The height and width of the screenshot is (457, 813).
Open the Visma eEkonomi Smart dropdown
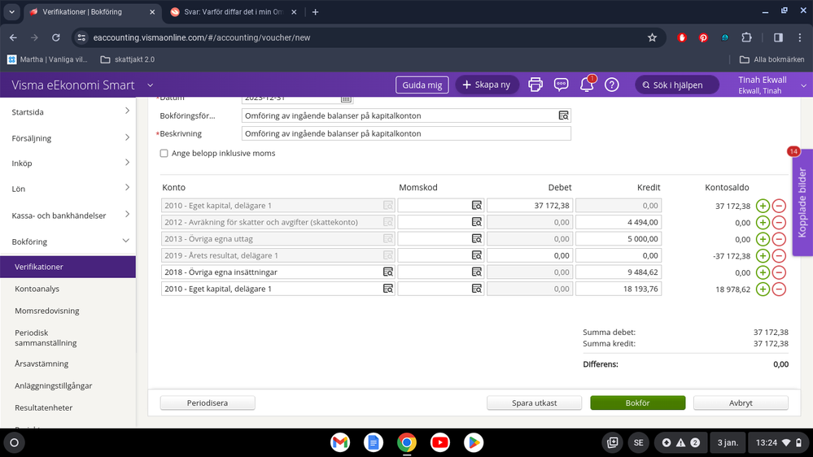click(x=150, y=85)
